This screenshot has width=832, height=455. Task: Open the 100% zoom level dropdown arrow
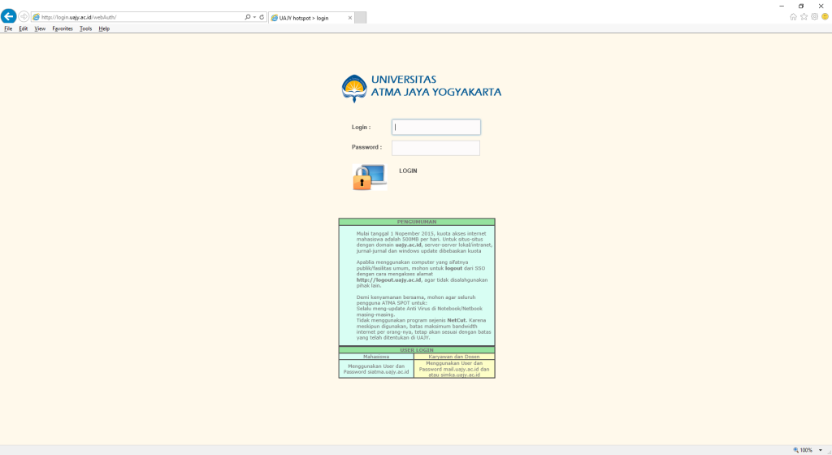click(x=821, y=450)
